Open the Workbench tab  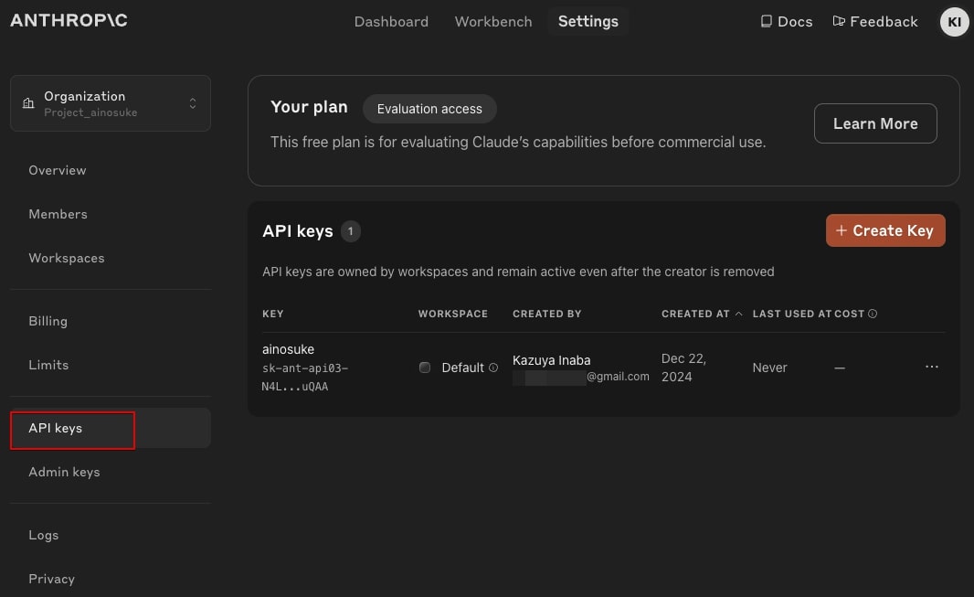(x=493, y=22)
